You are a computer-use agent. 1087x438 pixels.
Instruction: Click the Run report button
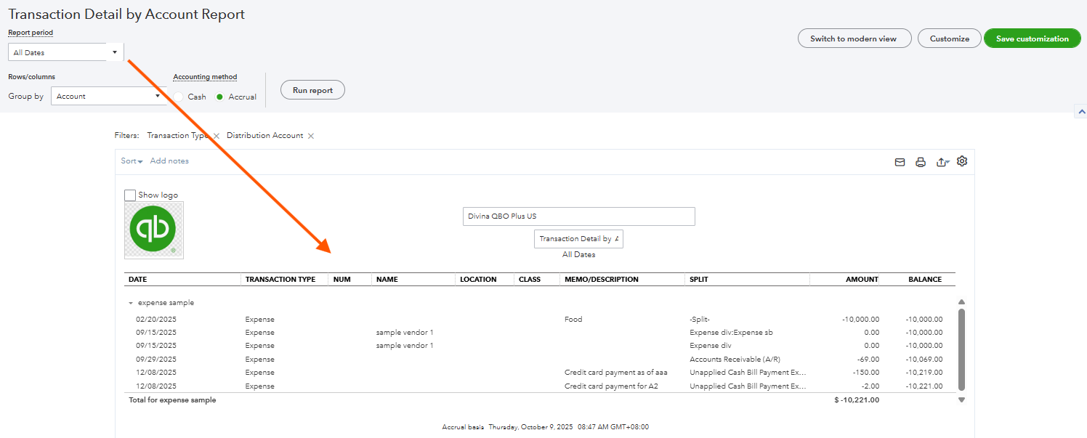point(312,90)
